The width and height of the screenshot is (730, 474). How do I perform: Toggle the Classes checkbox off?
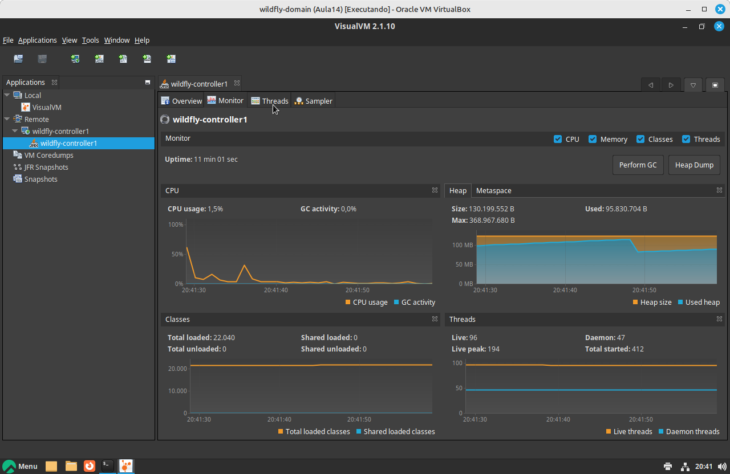tap(640, 139)
